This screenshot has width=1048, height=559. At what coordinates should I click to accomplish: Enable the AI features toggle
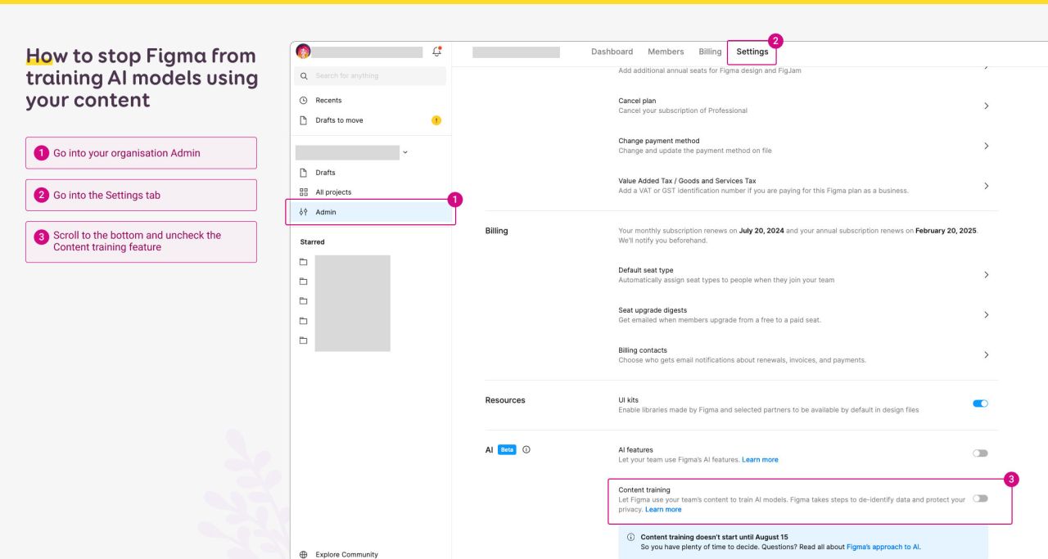pos(980,453)
